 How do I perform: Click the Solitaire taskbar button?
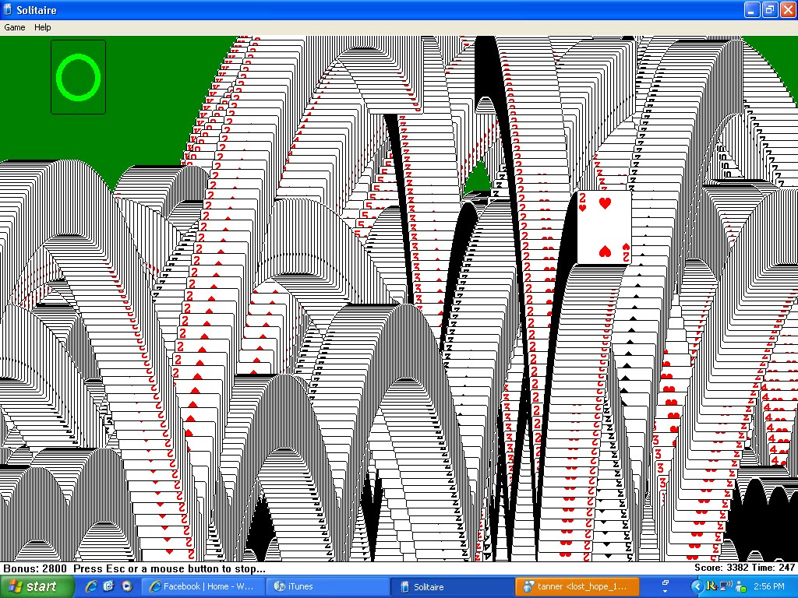453,586
